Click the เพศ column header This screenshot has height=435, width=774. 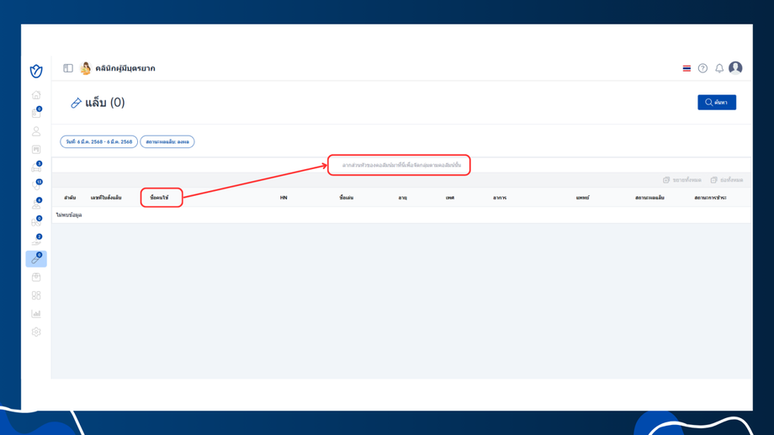tap(450, 198)
